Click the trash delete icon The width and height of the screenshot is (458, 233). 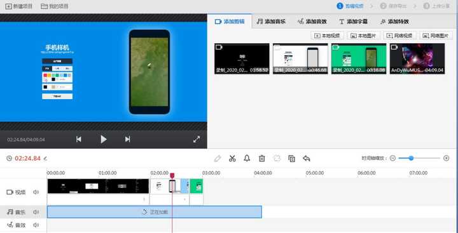pos(261,158)
